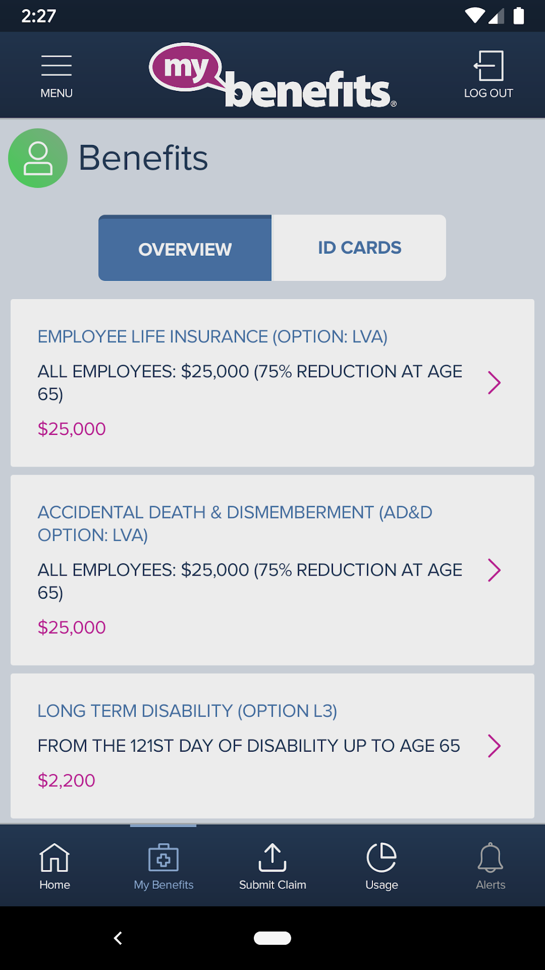Tap the my benefits logo
545x970 pixels.
point(272,76)
